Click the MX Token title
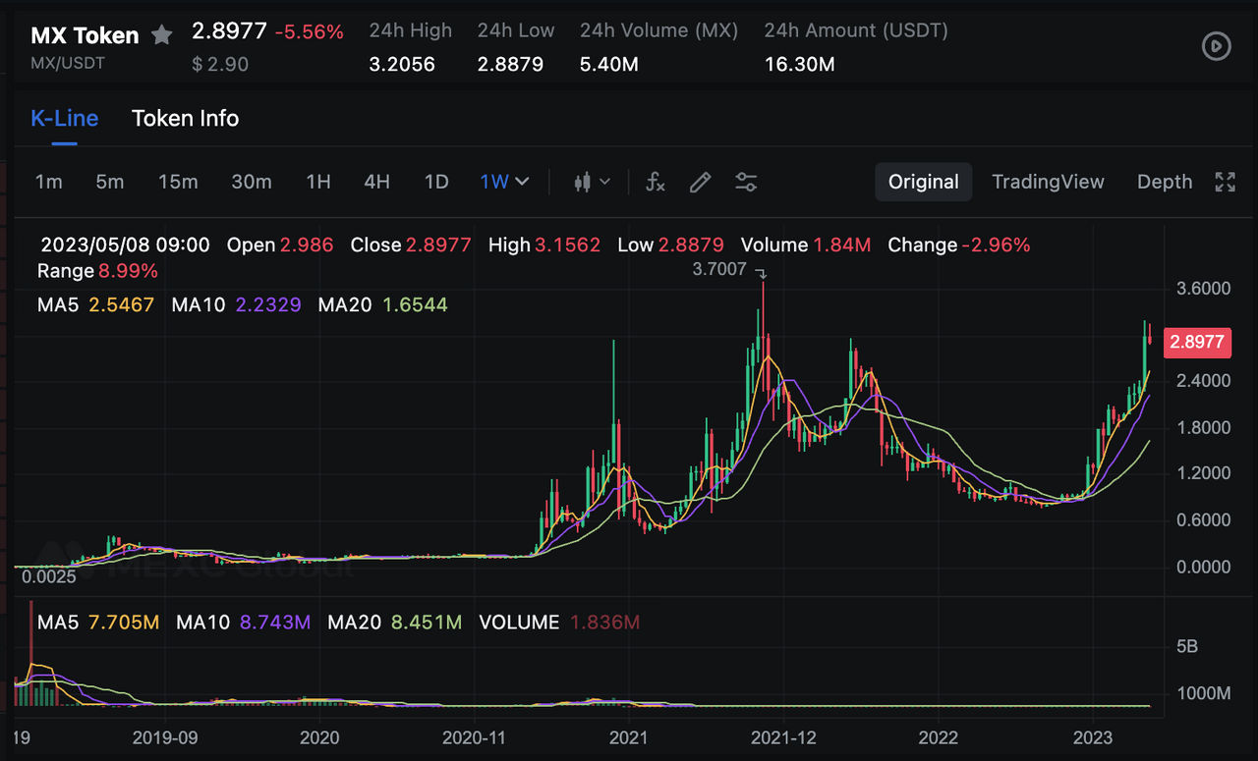The height and width of the screenshot is (761, 1258). 86,36
